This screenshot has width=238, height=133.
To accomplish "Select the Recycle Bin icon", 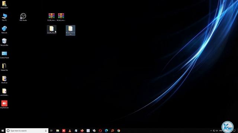I will [x=4, y=42].
